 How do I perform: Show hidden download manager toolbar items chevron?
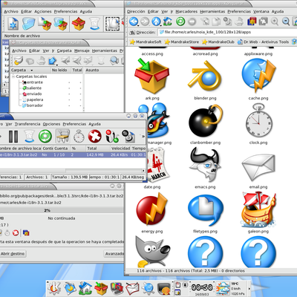pos(143,137)
